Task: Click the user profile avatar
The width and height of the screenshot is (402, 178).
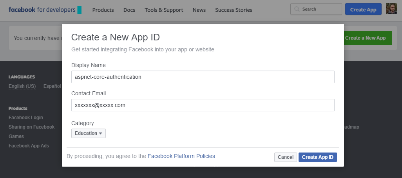Action: click(391, 9)
